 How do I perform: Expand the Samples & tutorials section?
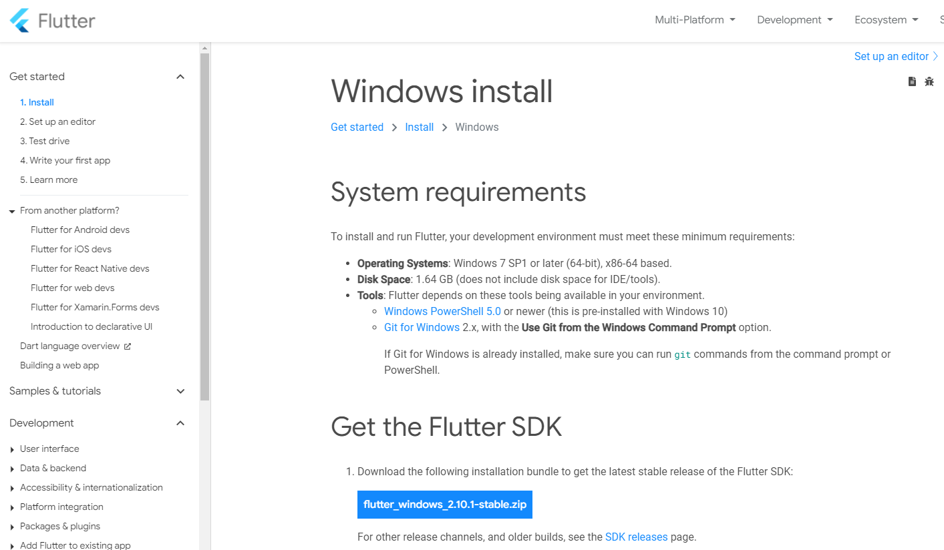pos(180,391)
